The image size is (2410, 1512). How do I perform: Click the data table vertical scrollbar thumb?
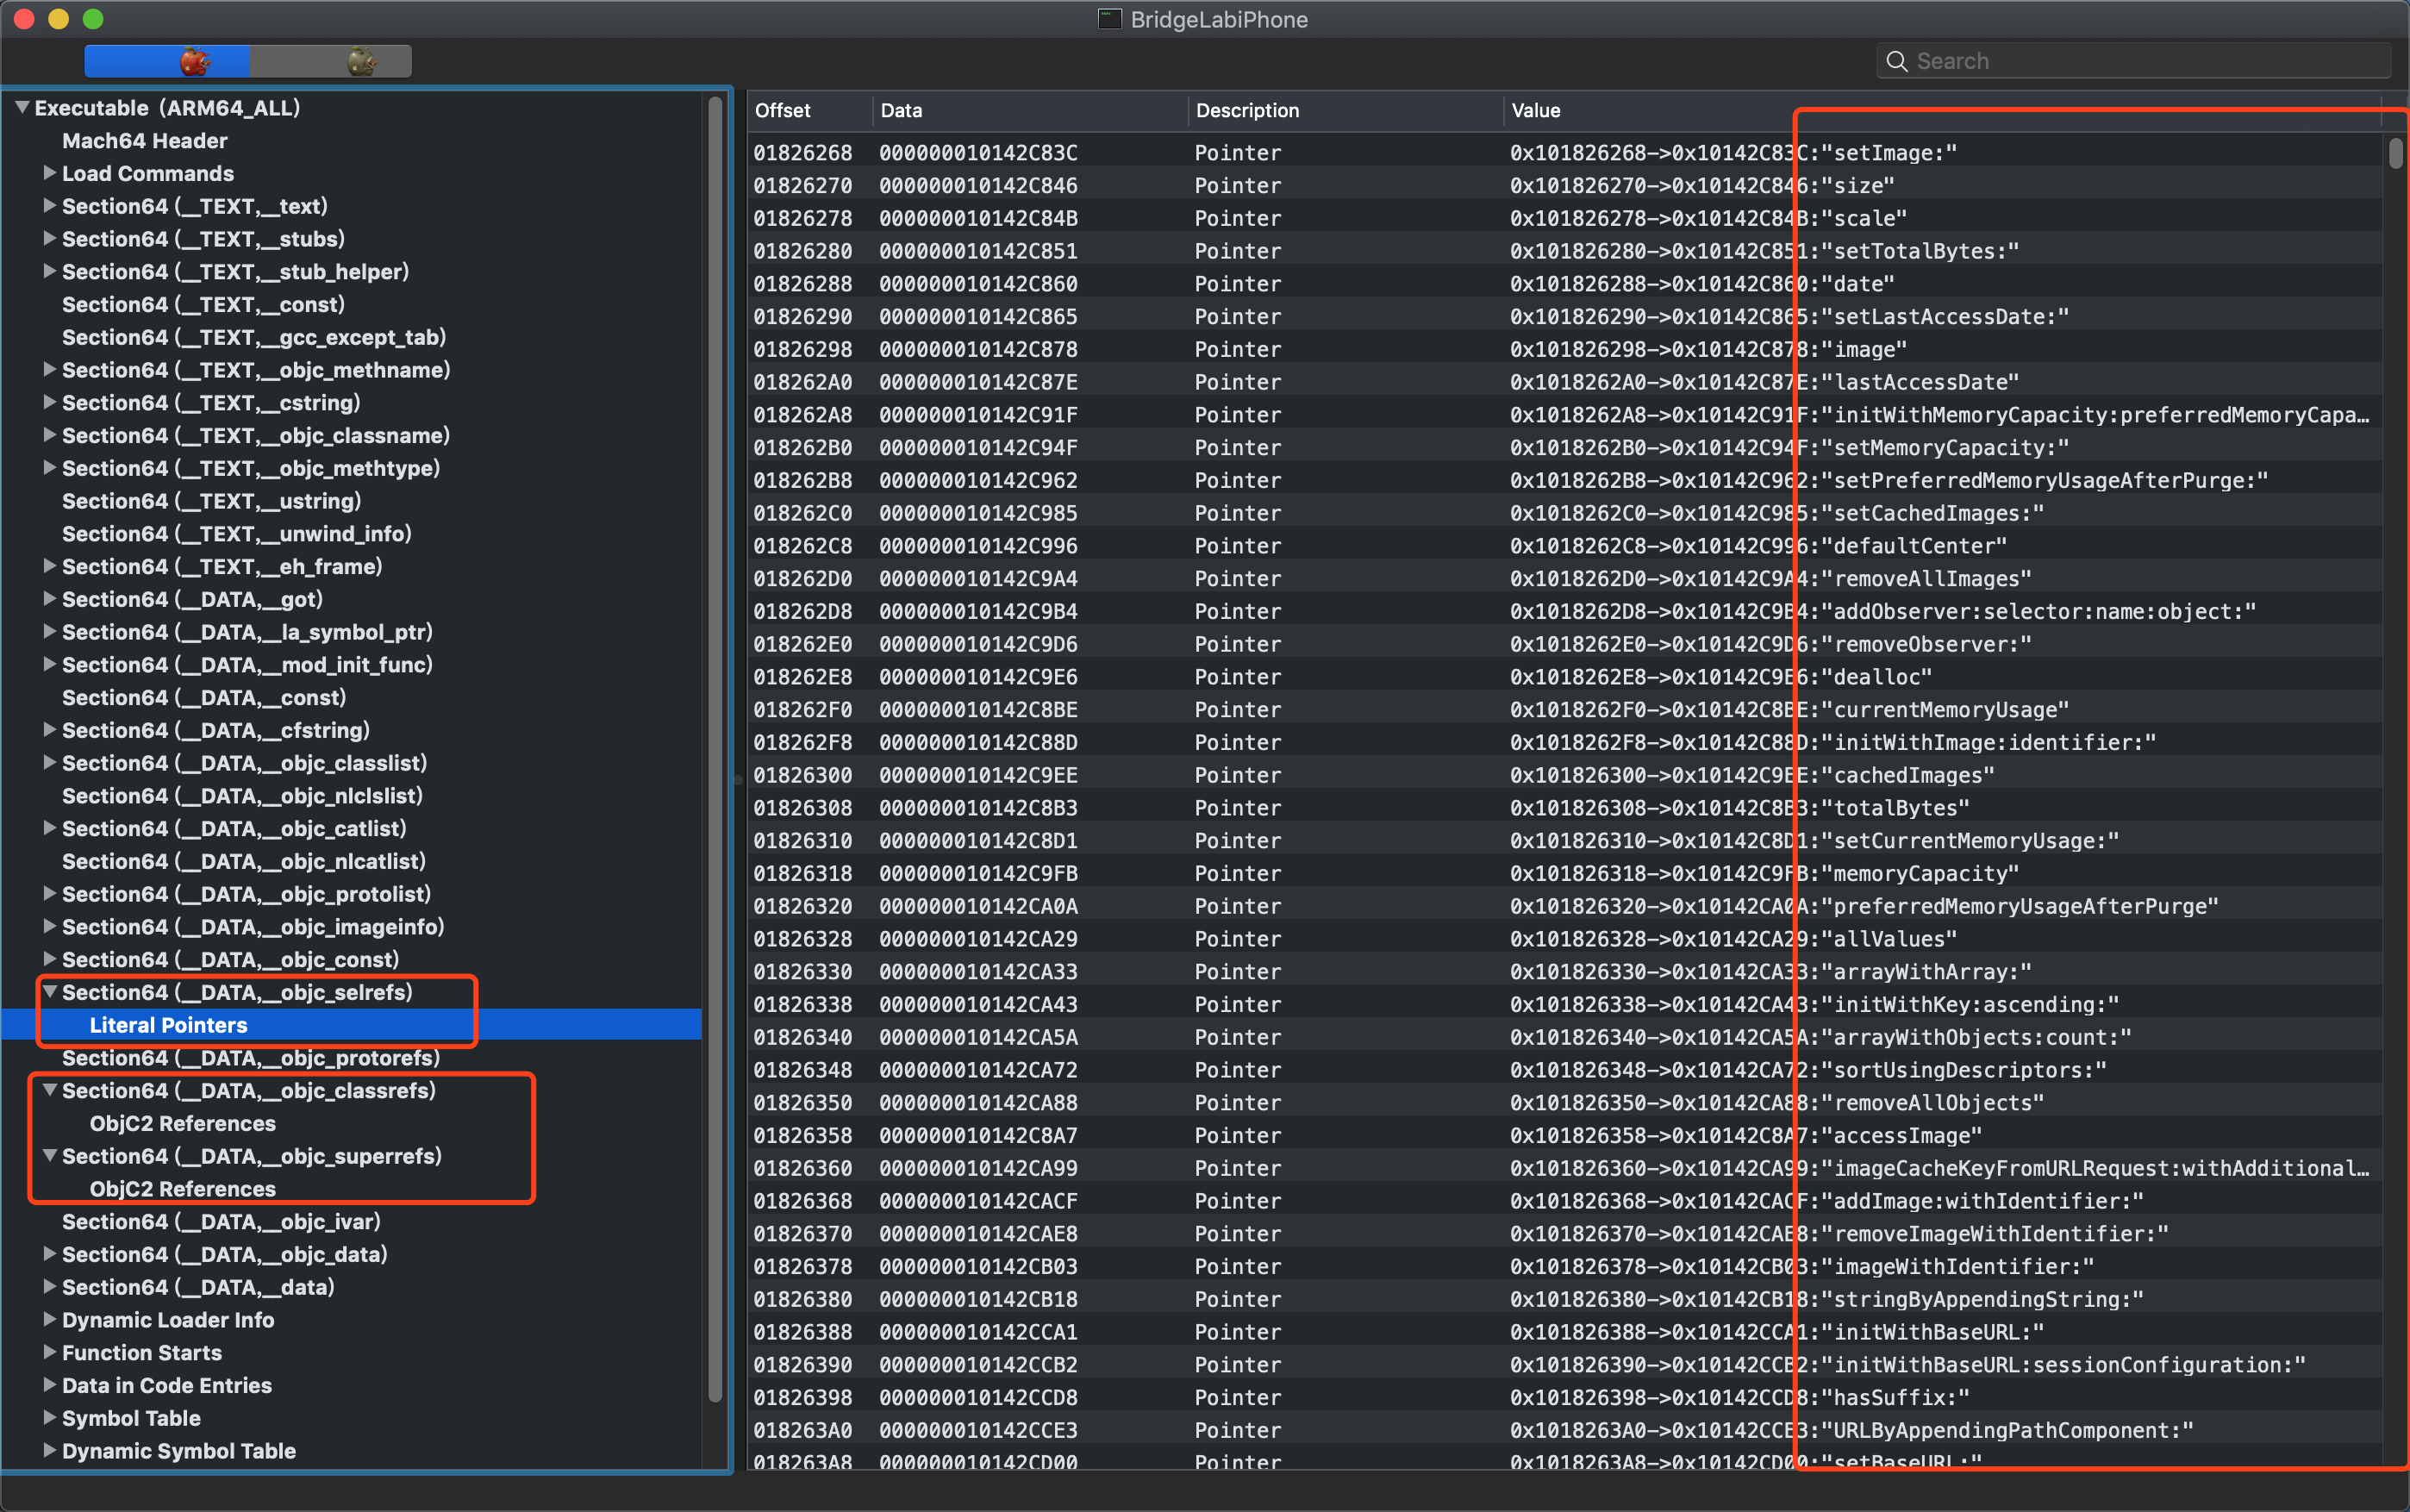point(2396,154)
